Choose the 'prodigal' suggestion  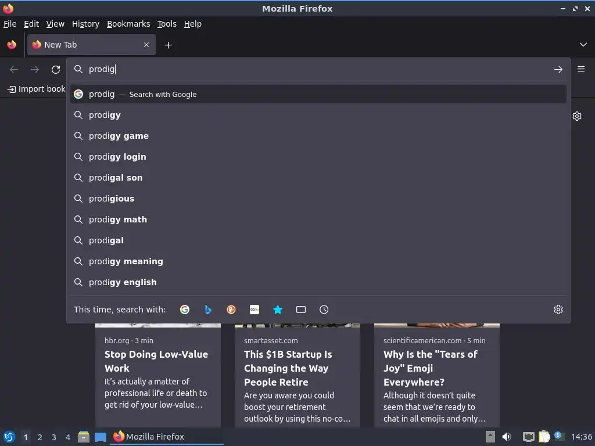coord(318,240)
